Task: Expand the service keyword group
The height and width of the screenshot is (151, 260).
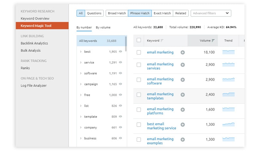Action: [x=81, y=63]
